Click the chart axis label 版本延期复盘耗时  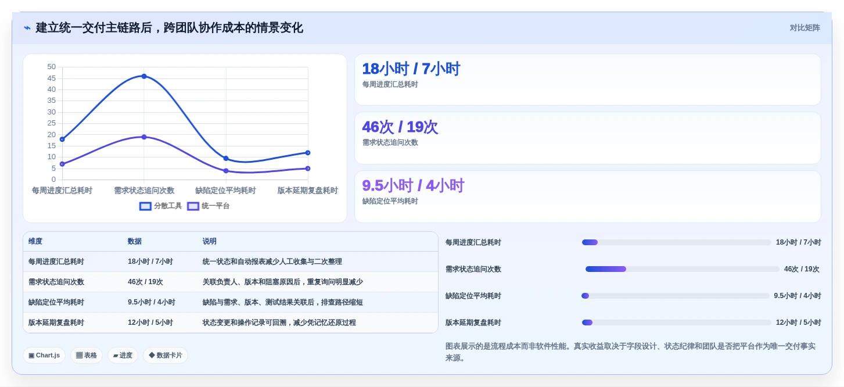coord(307,191)
